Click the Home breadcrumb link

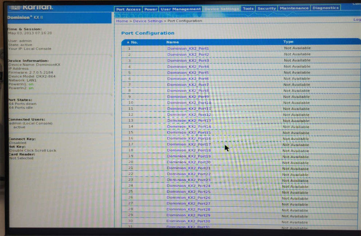tap(122, 21)
